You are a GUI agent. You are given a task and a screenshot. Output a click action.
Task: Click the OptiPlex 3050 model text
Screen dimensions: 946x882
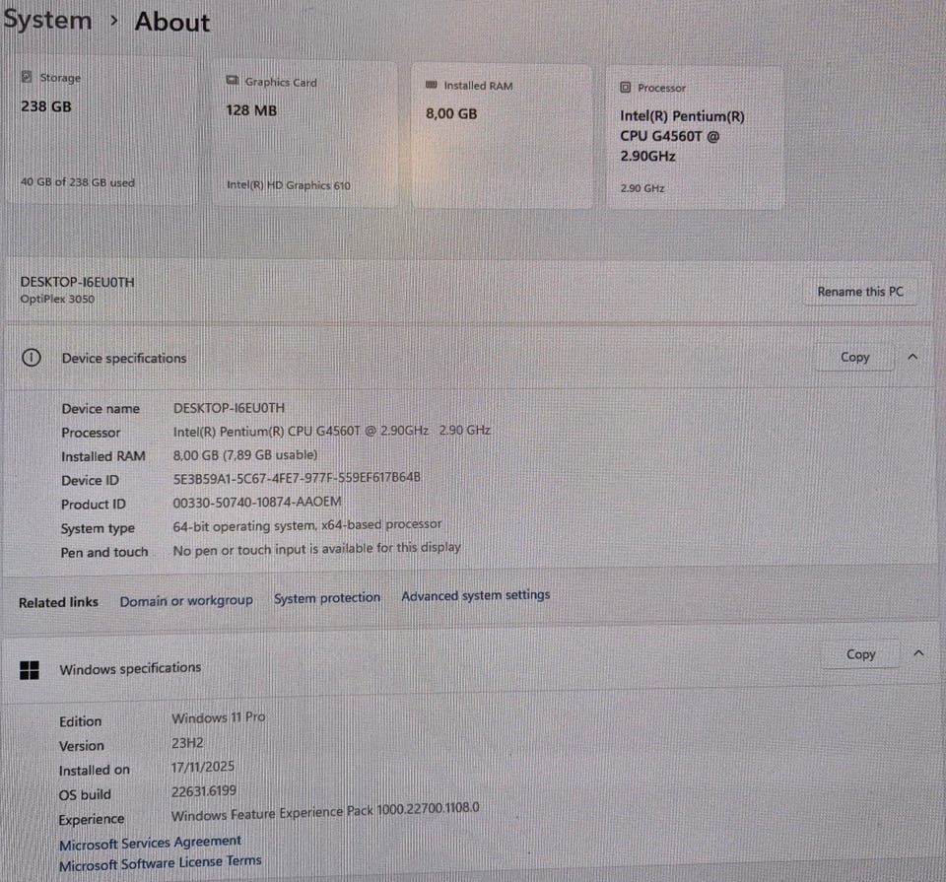click(57, 299)
